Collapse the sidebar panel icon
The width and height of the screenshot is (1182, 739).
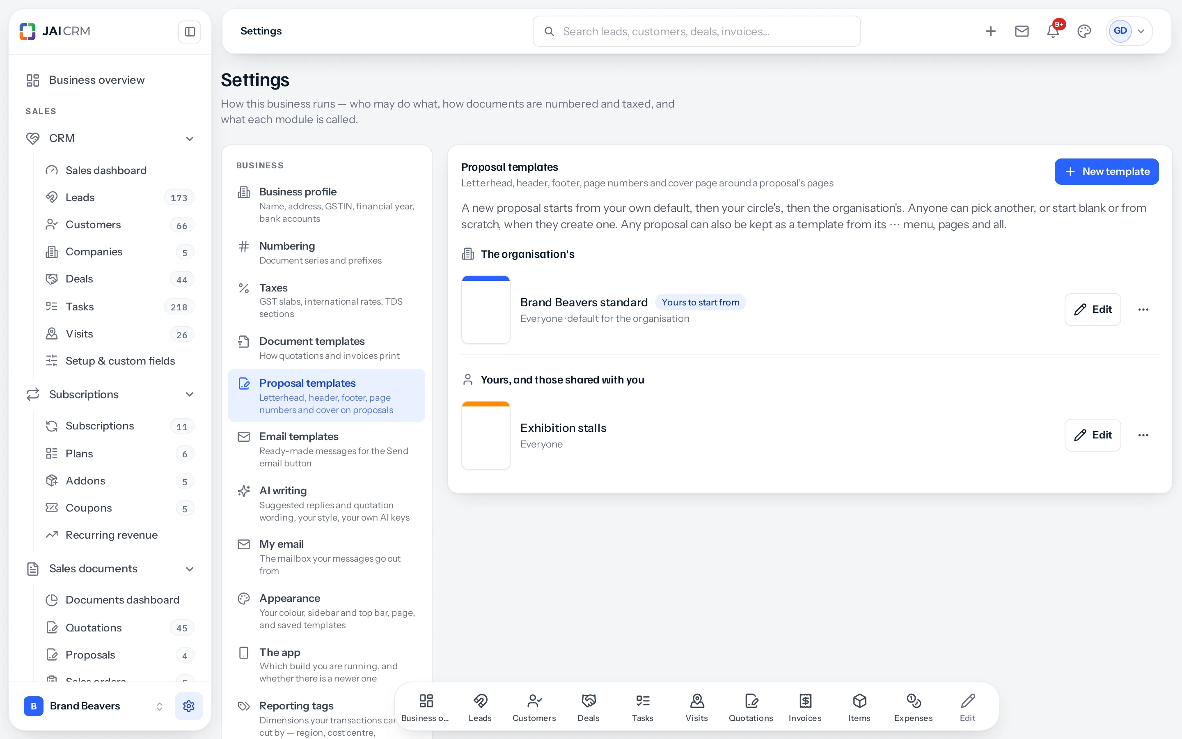tap(190, 32)
